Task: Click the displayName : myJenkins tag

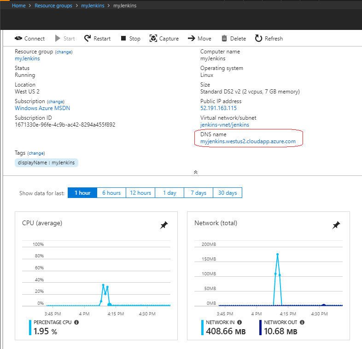Action: click(47, 163)
